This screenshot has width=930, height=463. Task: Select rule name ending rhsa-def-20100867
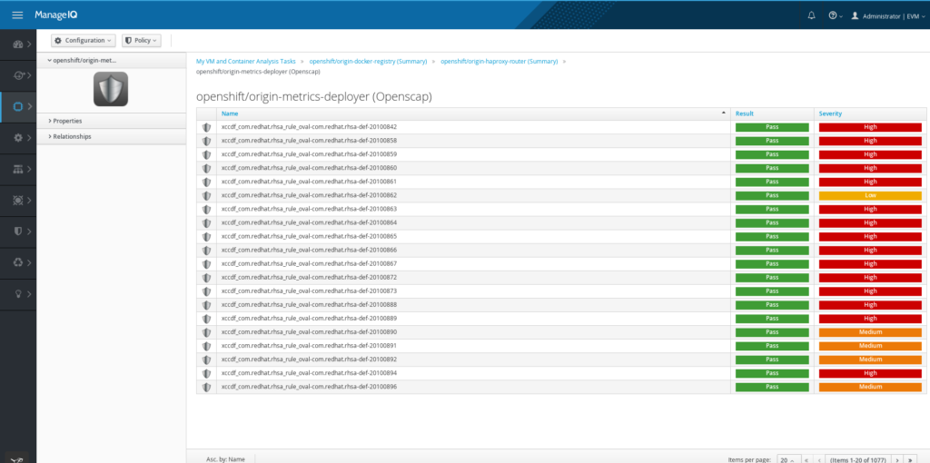(309, 263)
